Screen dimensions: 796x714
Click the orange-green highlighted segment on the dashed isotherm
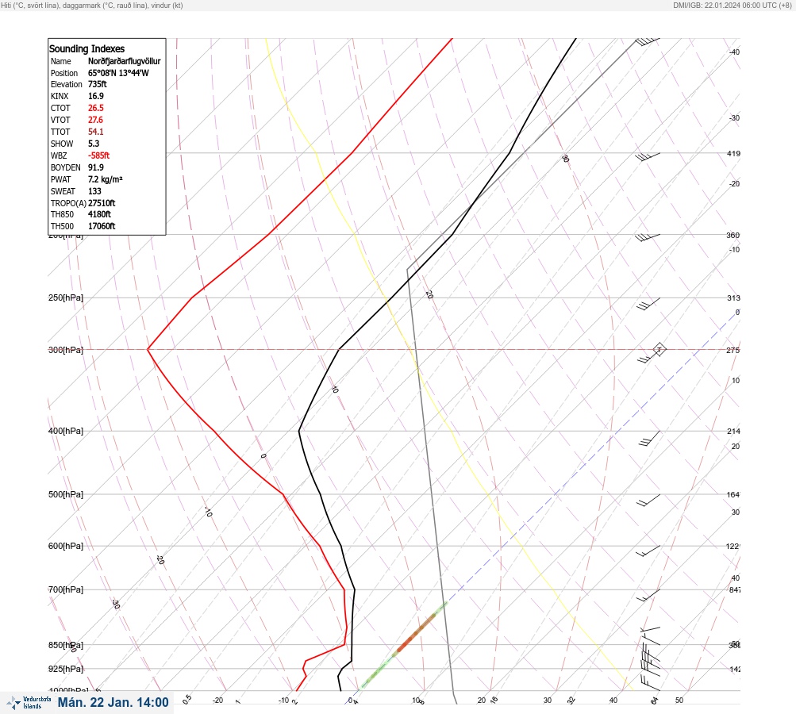[405, 646]
